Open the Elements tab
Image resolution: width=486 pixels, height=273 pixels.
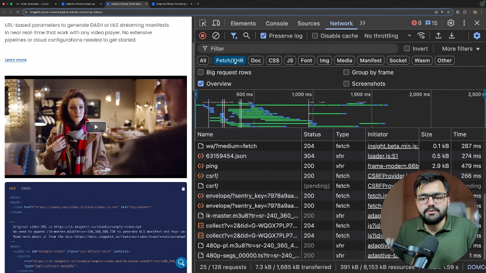click(243, 23)
